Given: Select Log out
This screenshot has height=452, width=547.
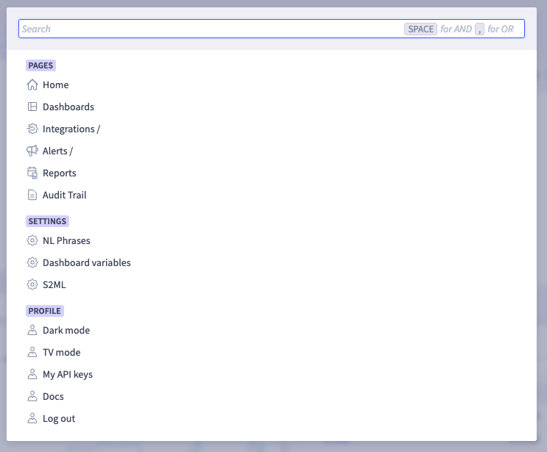Looking at the screenshot, I should coord(59,419).
